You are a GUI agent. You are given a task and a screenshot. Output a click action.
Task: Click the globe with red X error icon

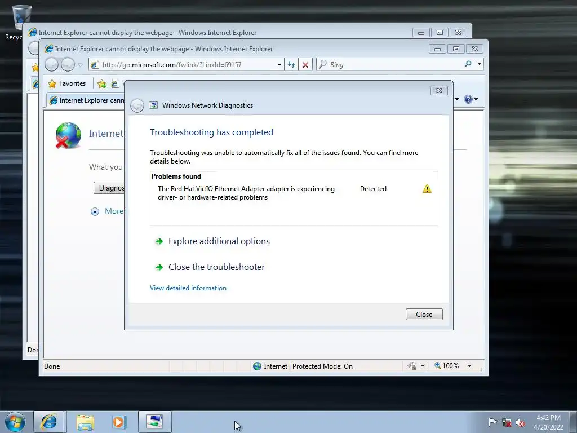(x=68, y=135)
